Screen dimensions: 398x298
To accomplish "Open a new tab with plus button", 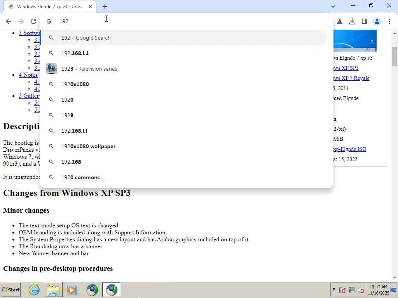I will (105, 7).
